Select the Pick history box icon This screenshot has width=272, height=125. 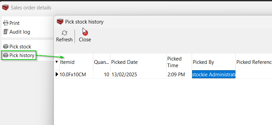click(x=6, y=55)
